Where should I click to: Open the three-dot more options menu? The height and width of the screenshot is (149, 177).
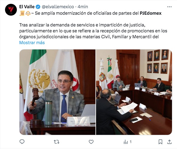click(x=169, y=7)
